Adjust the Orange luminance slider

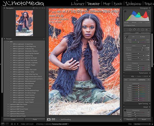(139, 88)
